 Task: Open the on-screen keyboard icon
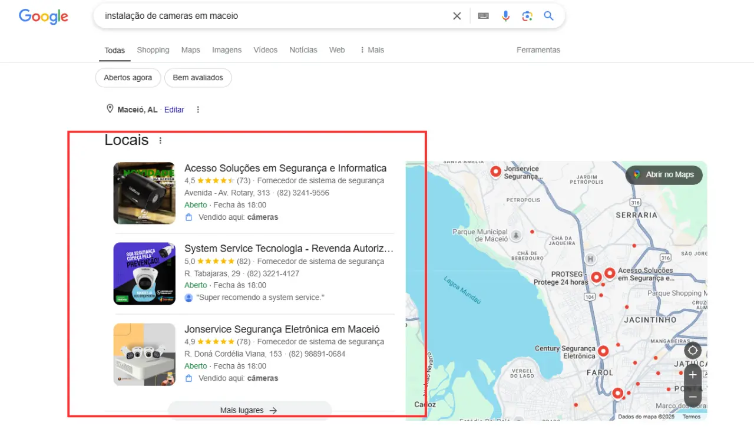(x=484, y=16)
